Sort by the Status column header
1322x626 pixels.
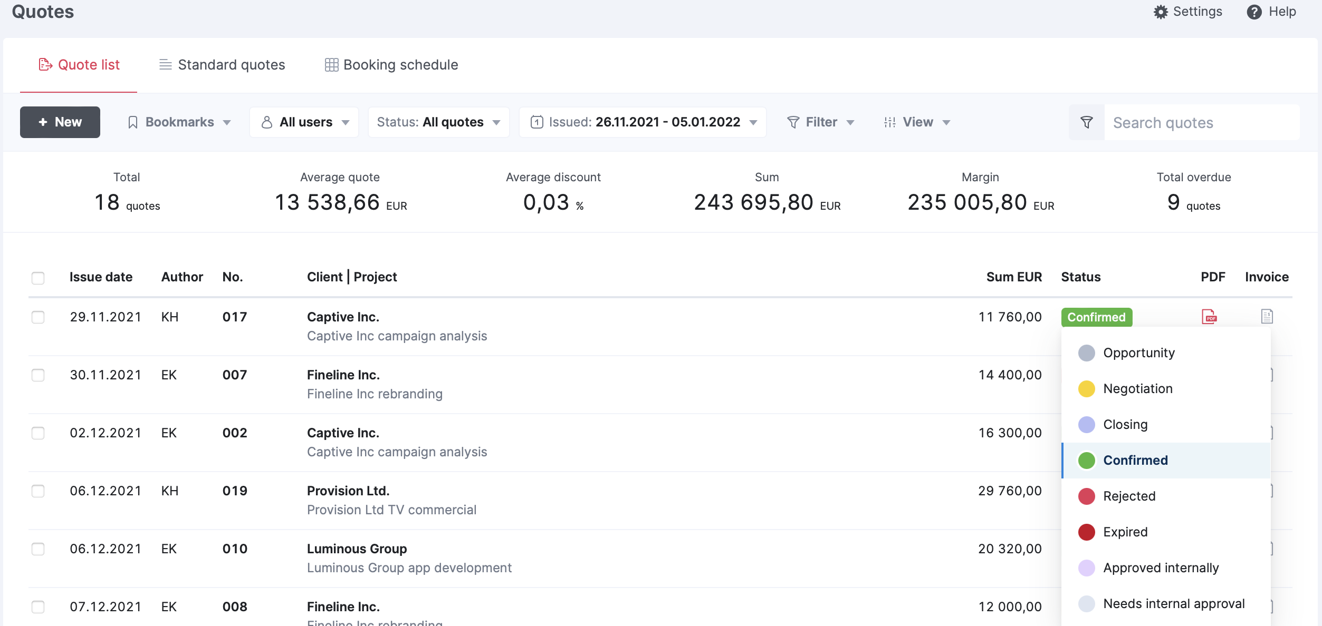[1081, 277]
